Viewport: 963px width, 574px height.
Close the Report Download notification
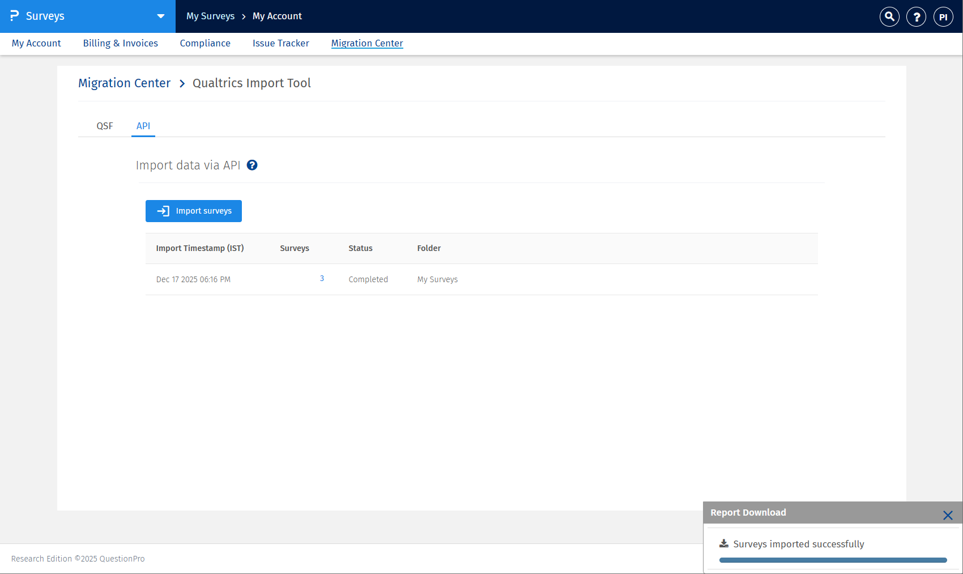pos(948,515)
